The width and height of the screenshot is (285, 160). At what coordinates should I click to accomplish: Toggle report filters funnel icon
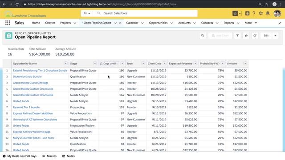(237, 36)
